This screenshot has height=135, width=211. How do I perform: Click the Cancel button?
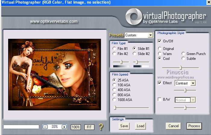(x=173, y=126)
